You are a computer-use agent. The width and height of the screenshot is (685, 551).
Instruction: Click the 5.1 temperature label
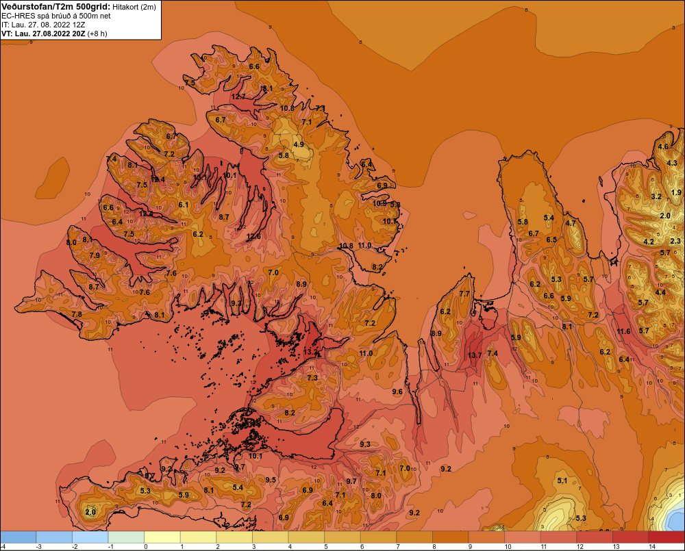coord(562,480)
